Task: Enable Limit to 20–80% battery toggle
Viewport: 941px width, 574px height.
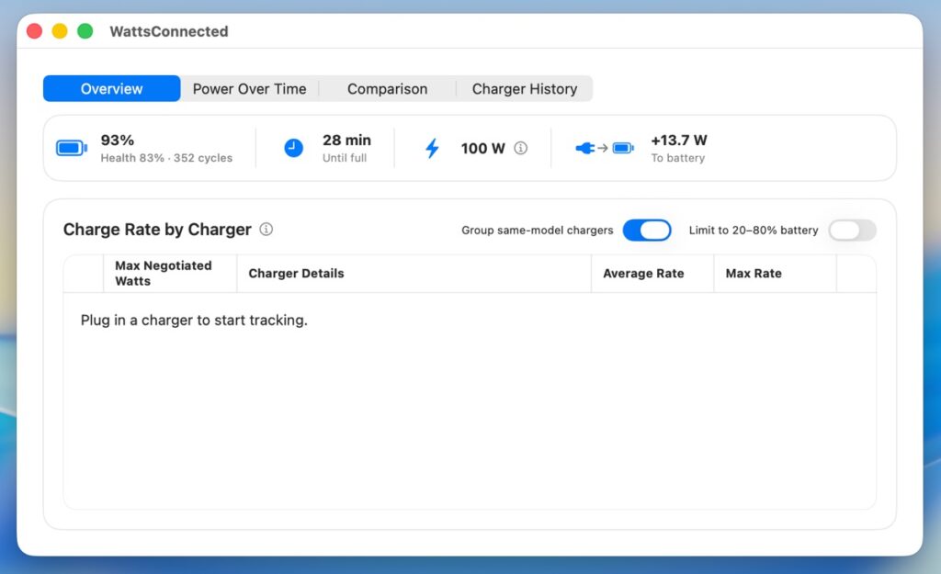Action: point(852,231)
